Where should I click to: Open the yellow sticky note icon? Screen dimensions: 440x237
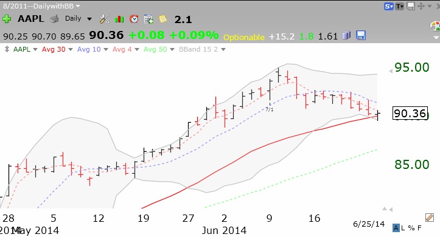(163, 19)
